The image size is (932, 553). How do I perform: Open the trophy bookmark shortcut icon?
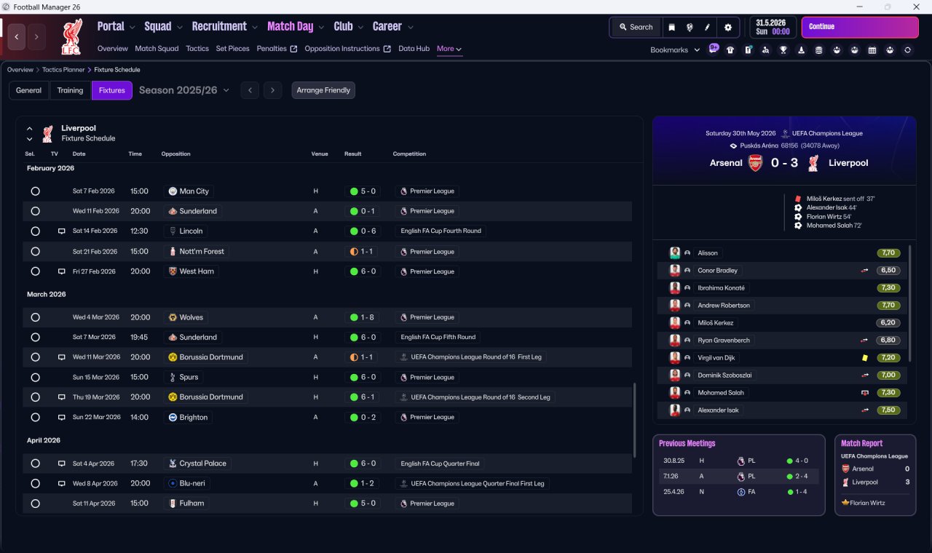[783, 50]
